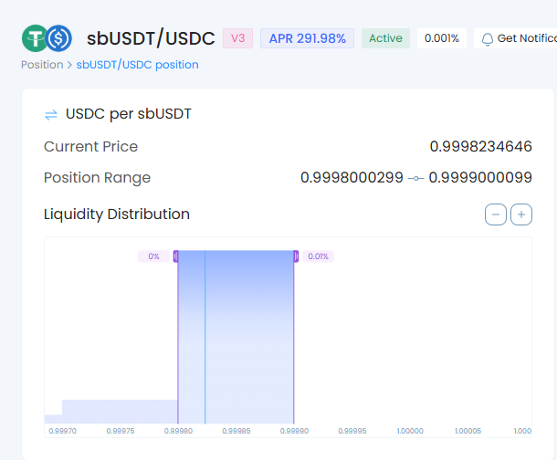Viewport: 557px width, 460px height.
Task: Go back via Position breadcrumb
Action: tap(42, 65)
